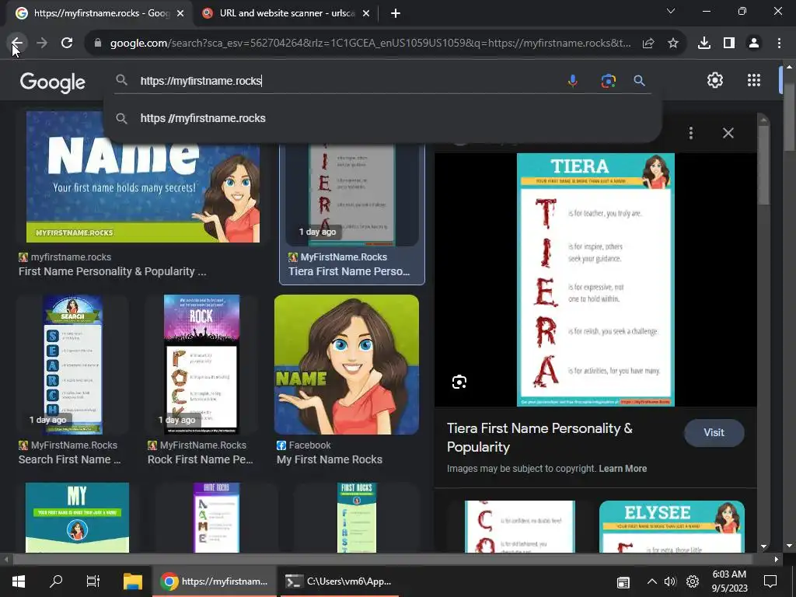Screen dimensions: 796x597
Task: Open the Learn More copyright link
Action: (x=623, y=469)
